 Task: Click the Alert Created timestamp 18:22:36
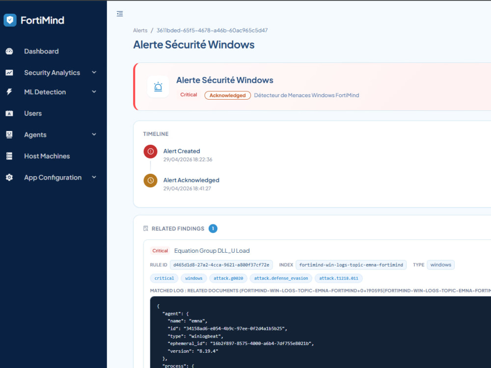point(188,159)
